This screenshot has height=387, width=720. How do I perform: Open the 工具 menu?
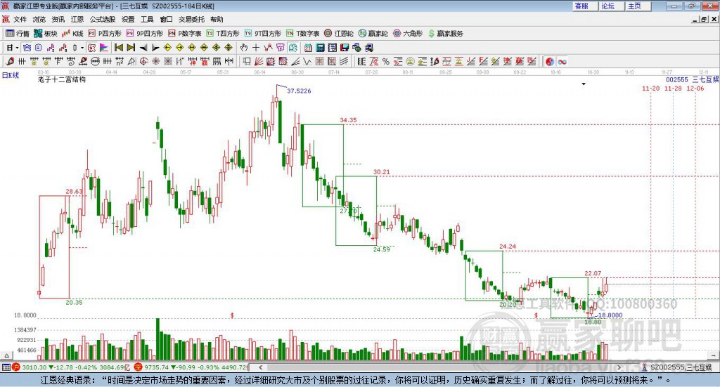pyautogui.click(x=147, y=19)
